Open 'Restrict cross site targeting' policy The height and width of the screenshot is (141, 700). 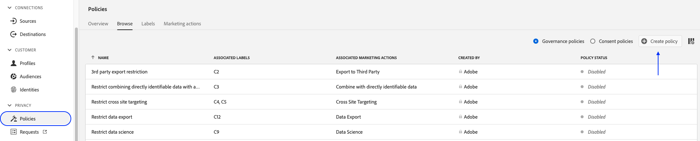click(x=119, y=102)
